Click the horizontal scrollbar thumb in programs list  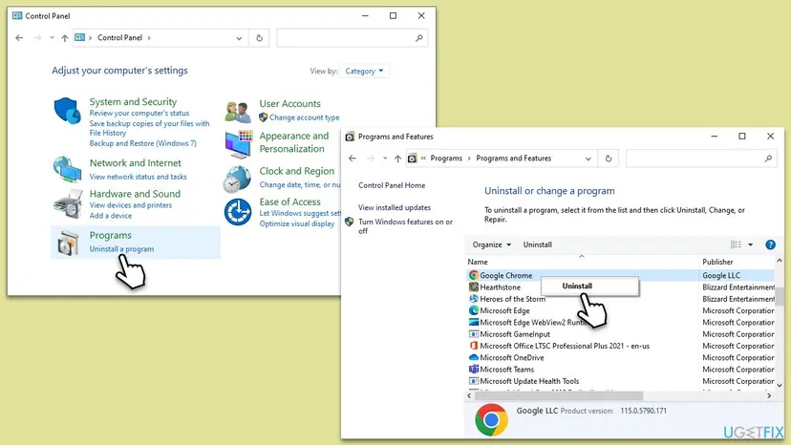coord(559,396)
